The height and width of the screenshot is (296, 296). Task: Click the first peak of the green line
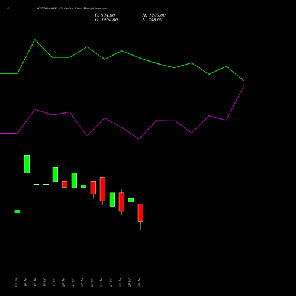click(x=35, y=40)
